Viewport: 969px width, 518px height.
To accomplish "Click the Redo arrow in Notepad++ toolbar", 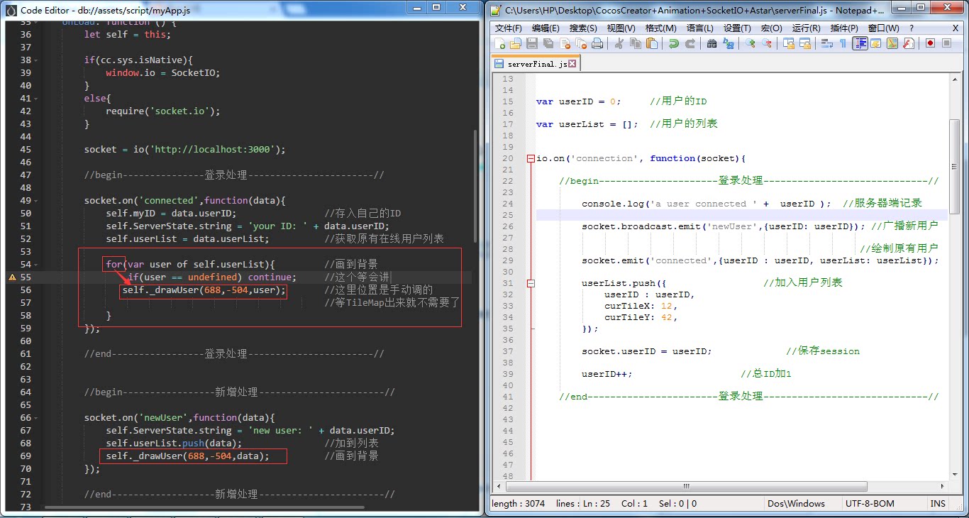I will (690, 43).
